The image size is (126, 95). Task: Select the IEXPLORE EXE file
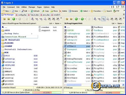tap(20, 65)
